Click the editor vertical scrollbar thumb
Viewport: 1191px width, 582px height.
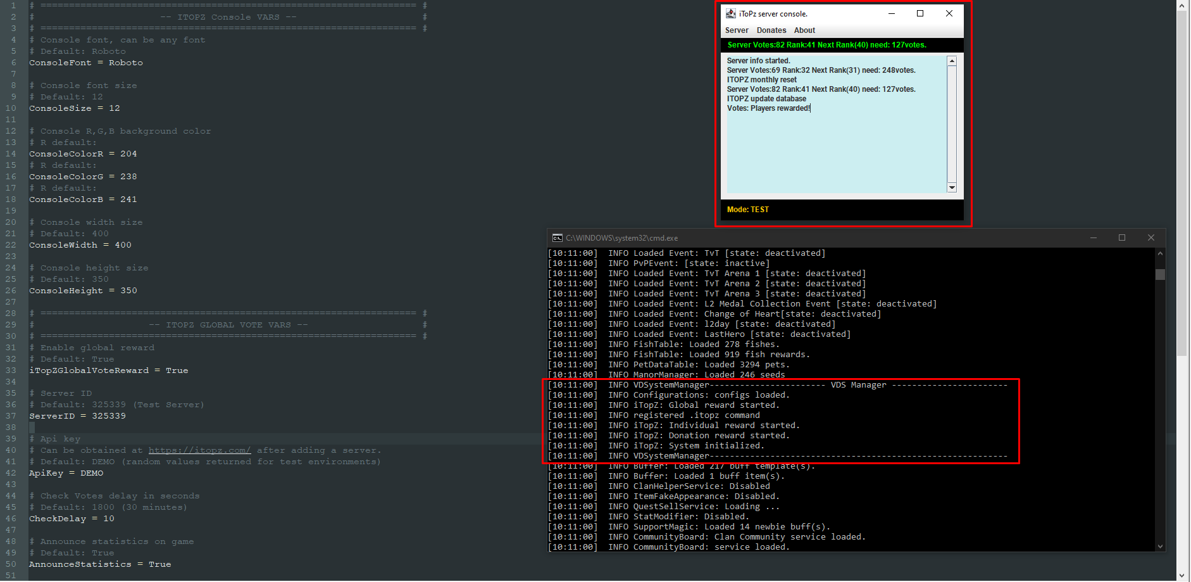click(x=1182, y=184)
